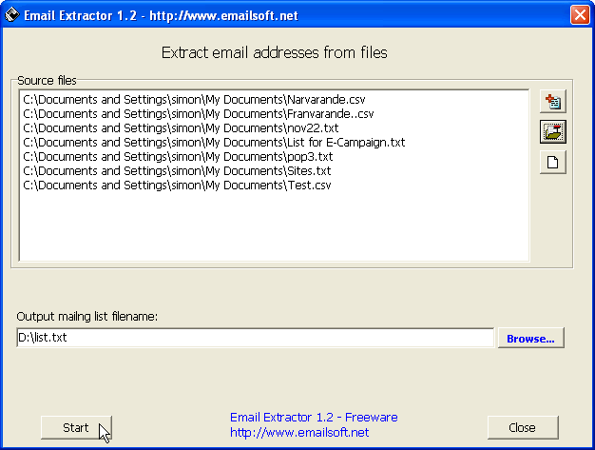Click the blank page clear list icon

click(553, 163)
